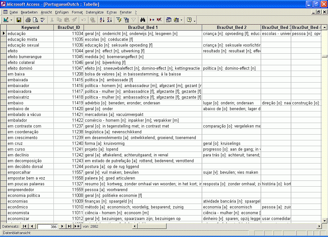Run spelling check

pyautogui.click(x=43, y=20)
